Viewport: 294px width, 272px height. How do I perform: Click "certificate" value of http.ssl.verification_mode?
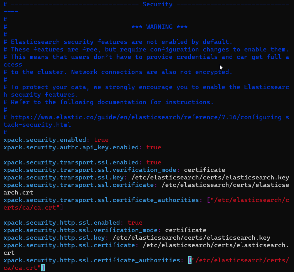186,230
